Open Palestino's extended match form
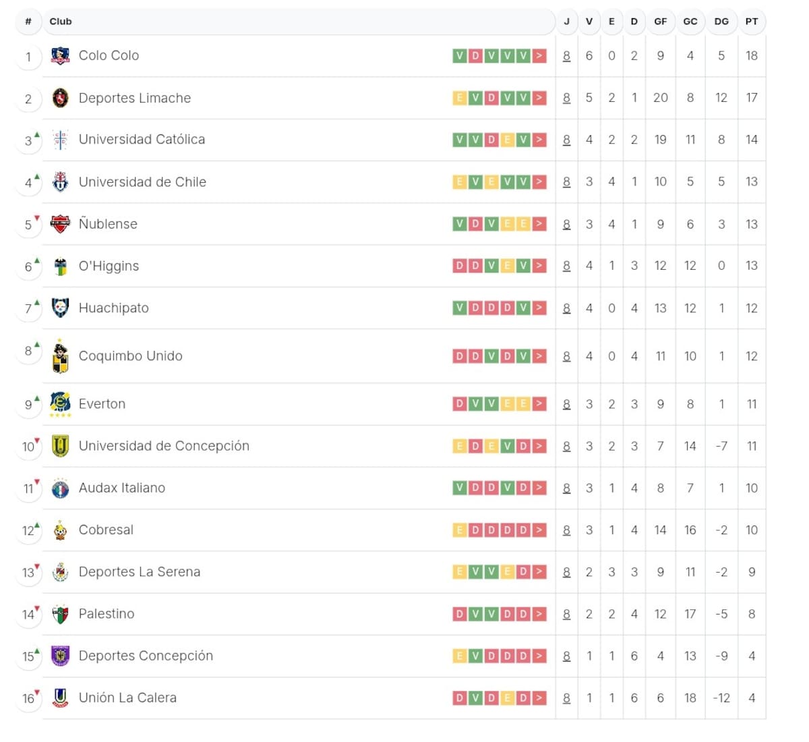Viewport: 809px width, 742px height. (x=539, y=614)
